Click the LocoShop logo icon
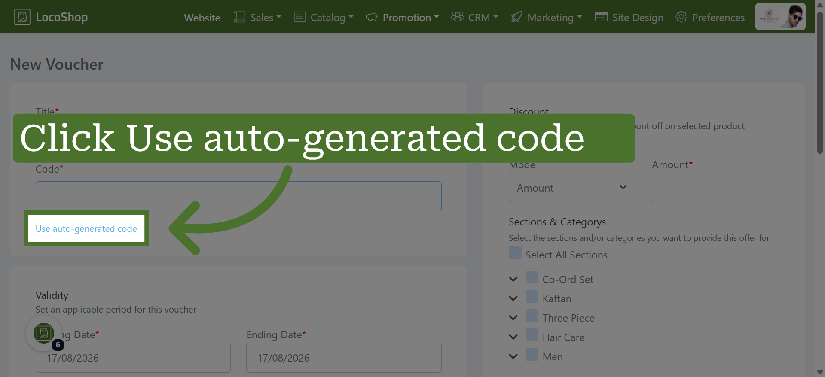Viewport: 825px width, 377px height. coord(22,17)
